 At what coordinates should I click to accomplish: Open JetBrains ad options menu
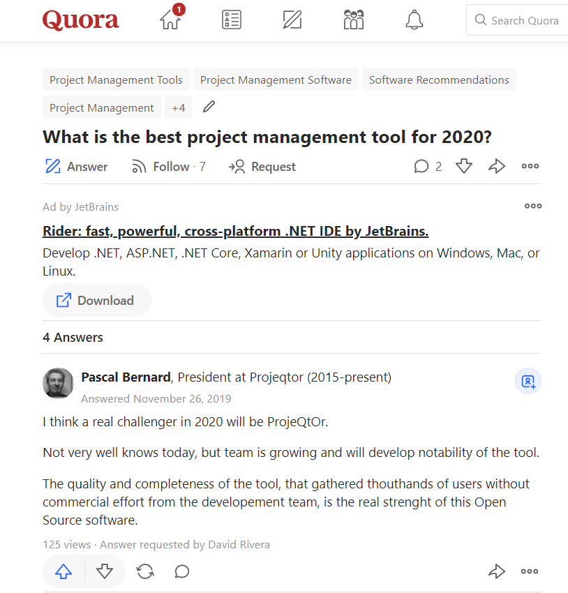(533, 206)
